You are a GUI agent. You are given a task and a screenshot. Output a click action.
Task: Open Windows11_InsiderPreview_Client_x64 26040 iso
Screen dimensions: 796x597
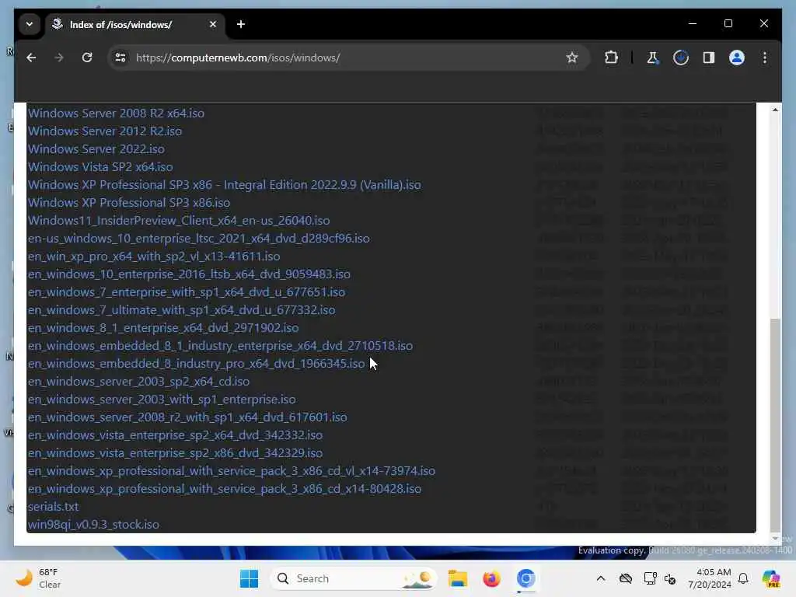pos(179,220)
